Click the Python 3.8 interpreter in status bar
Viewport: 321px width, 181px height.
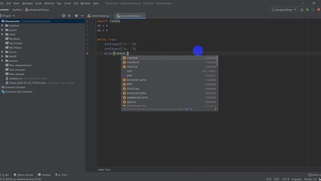coord(310,179)
